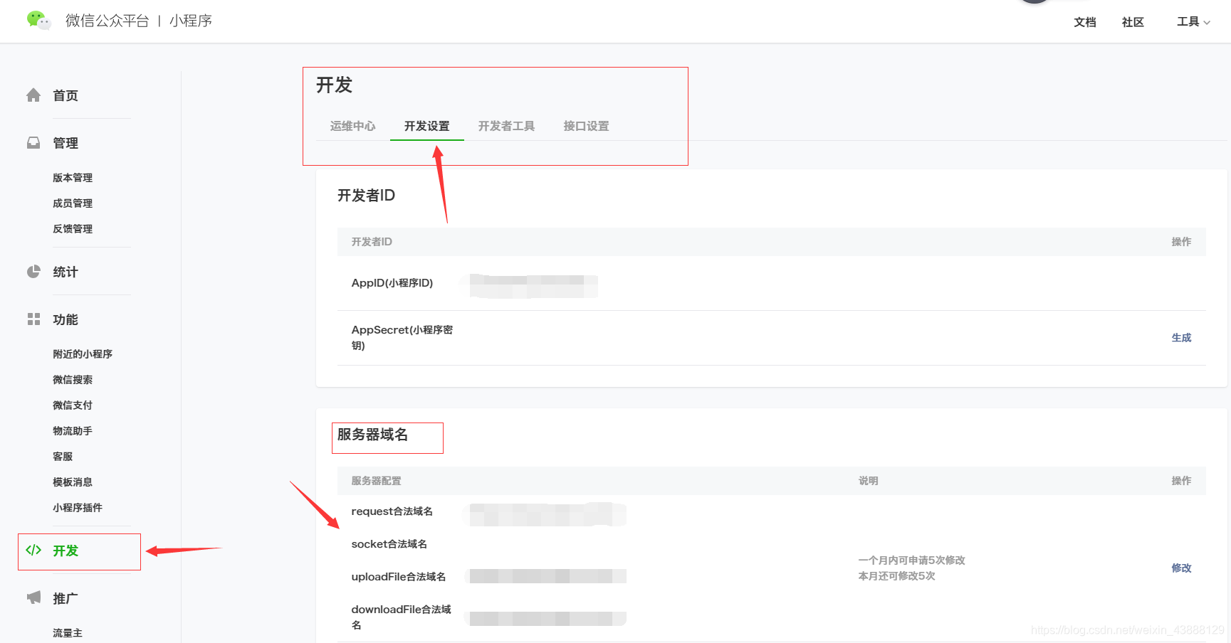Click the 本月还可修改5次 note
The height and width of the screenshot is (643, 1231).
pyautogui.click(x=897, y=576)
